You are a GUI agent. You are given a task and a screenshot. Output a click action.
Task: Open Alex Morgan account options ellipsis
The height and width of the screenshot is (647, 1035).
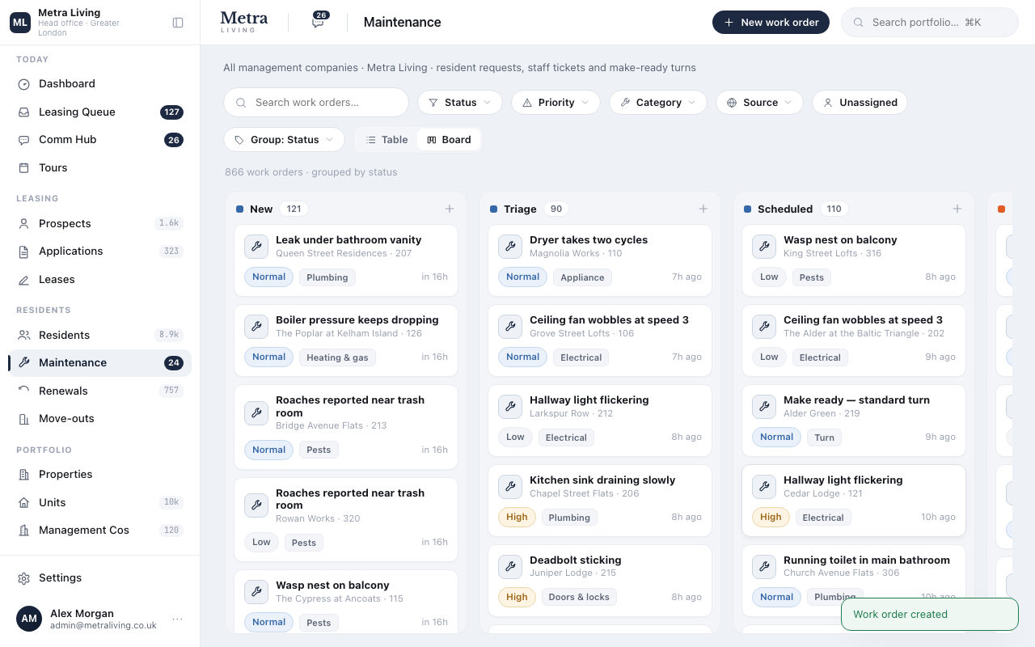pyautogui.click(x=177, y=620)
